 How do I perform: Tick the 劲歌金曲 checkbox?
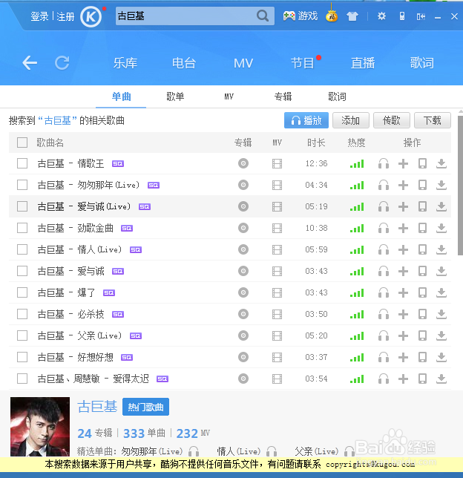pyautogui.click(x=22, y=228)
